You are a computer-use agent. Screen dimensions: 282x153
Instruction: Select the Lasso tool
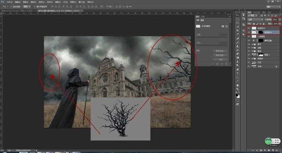(238, 23)
